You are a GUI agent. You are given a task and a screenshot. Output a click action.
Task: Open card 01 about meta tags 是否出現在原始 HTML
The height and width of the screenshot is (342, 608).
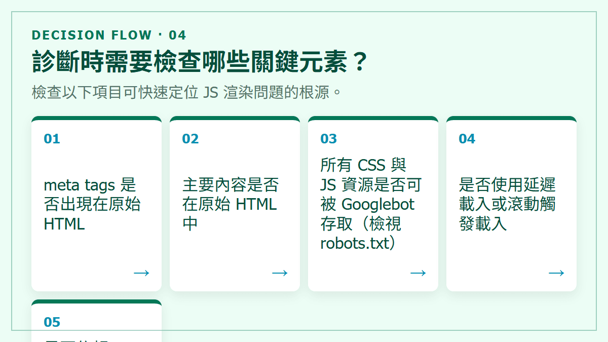click(96, 204)
